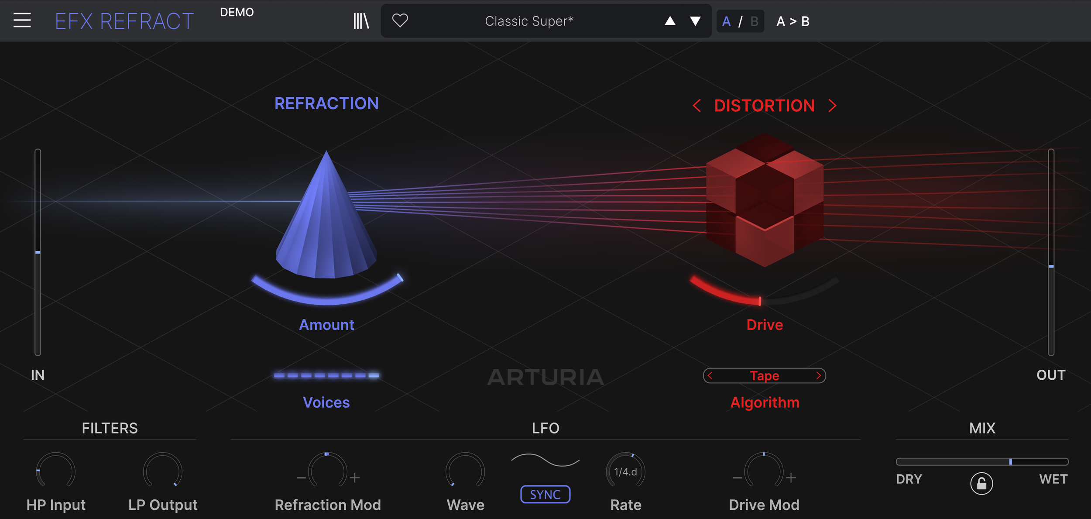Click the minus sign beside Refraction Mod

pos(301,478)
